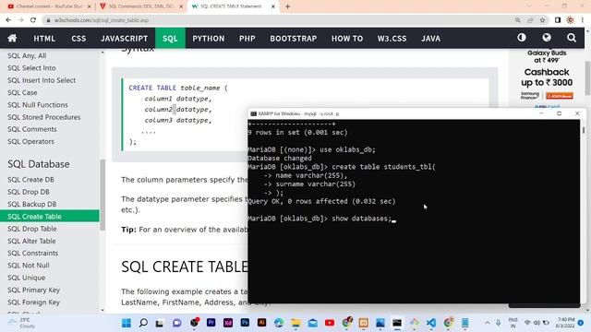Open SQL Foreign Key sidebar link
Viewport: 591px width, 332px height.
coord(33,302)
